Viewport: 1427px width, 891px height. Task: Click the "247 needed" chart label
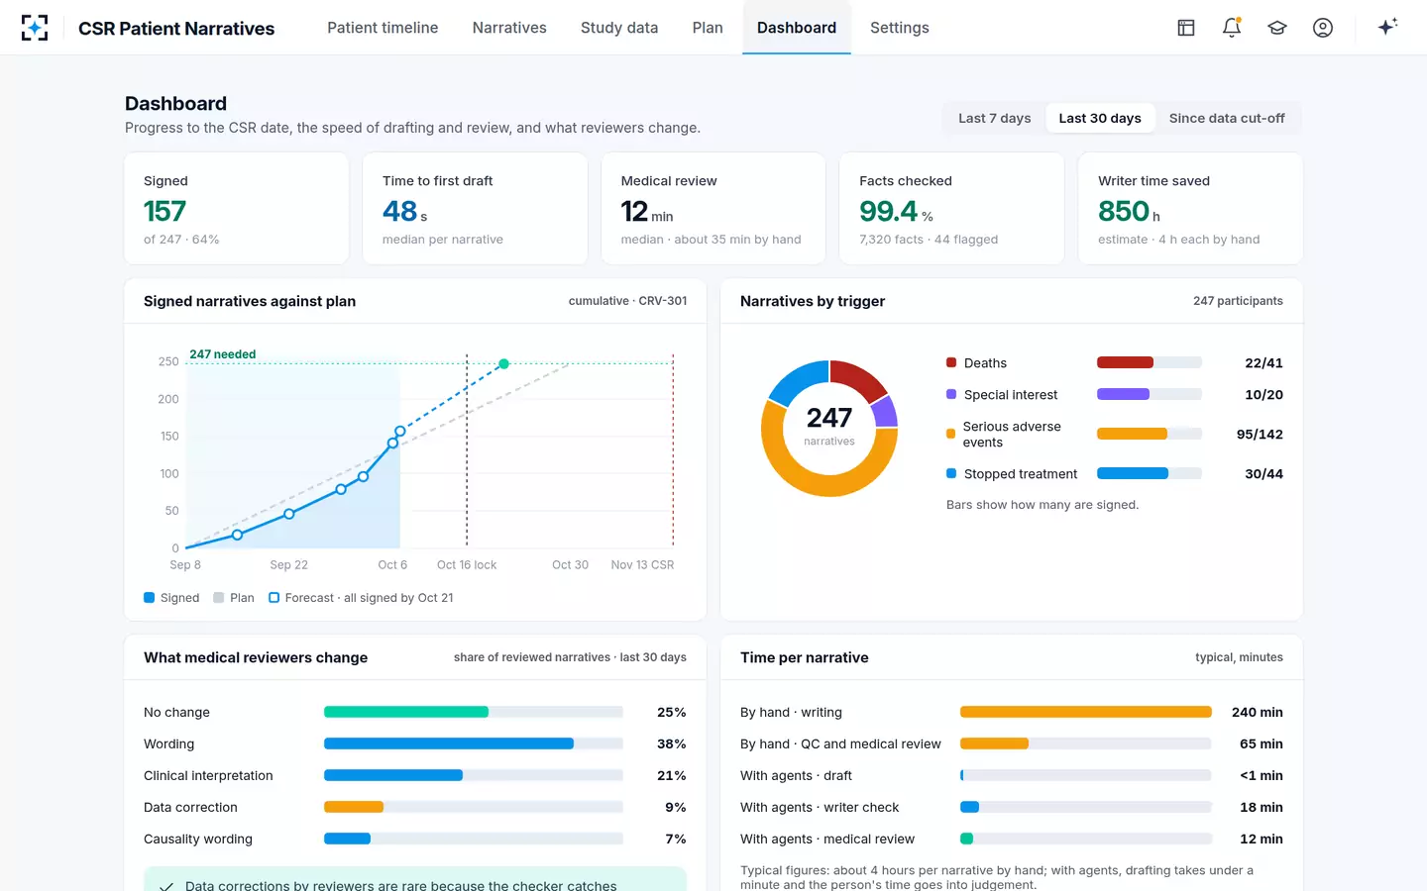point(223,354)
